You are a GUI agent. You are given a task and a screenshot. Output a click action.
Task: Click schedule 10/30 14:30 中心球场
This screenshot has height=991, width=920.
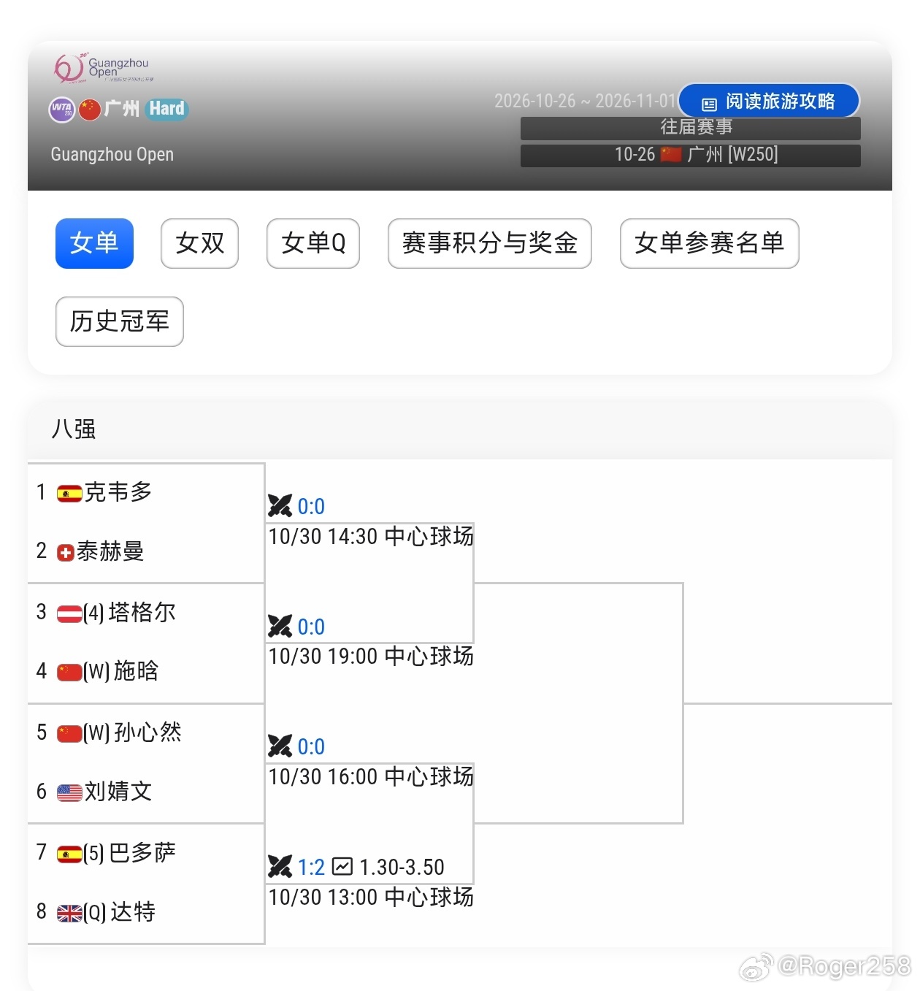[371, 537]
